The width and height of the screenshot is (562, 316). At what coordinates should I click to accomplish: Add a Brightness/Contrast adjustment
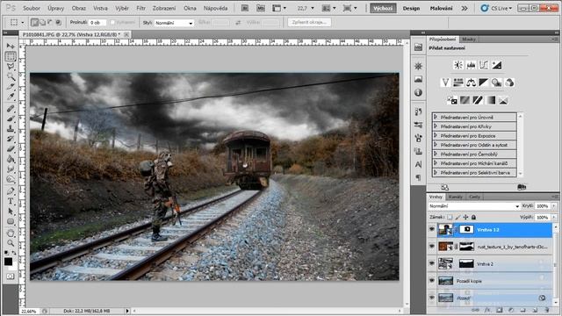tap(458, 65)
